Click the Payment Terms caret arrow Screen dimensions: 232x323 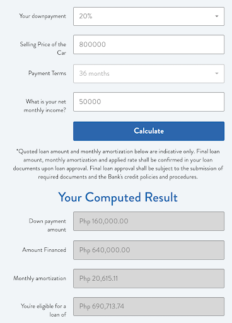point(217,73)
